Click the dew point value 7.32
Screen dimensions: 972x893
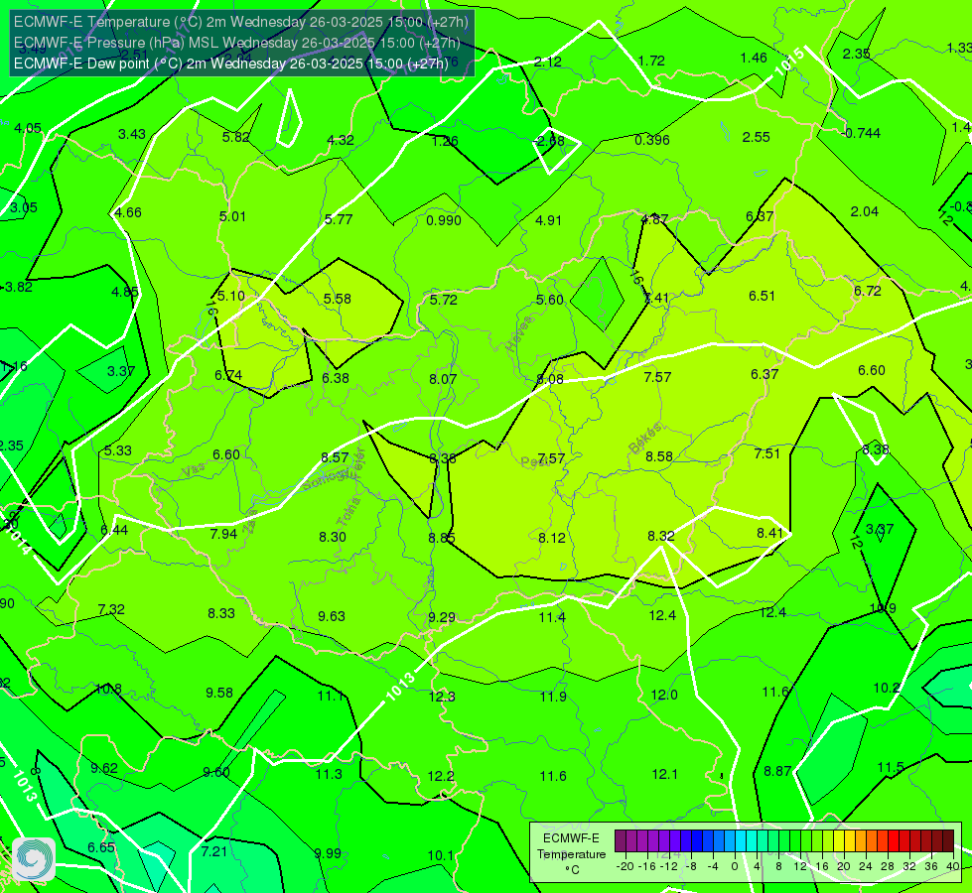(x=111, y=610)
